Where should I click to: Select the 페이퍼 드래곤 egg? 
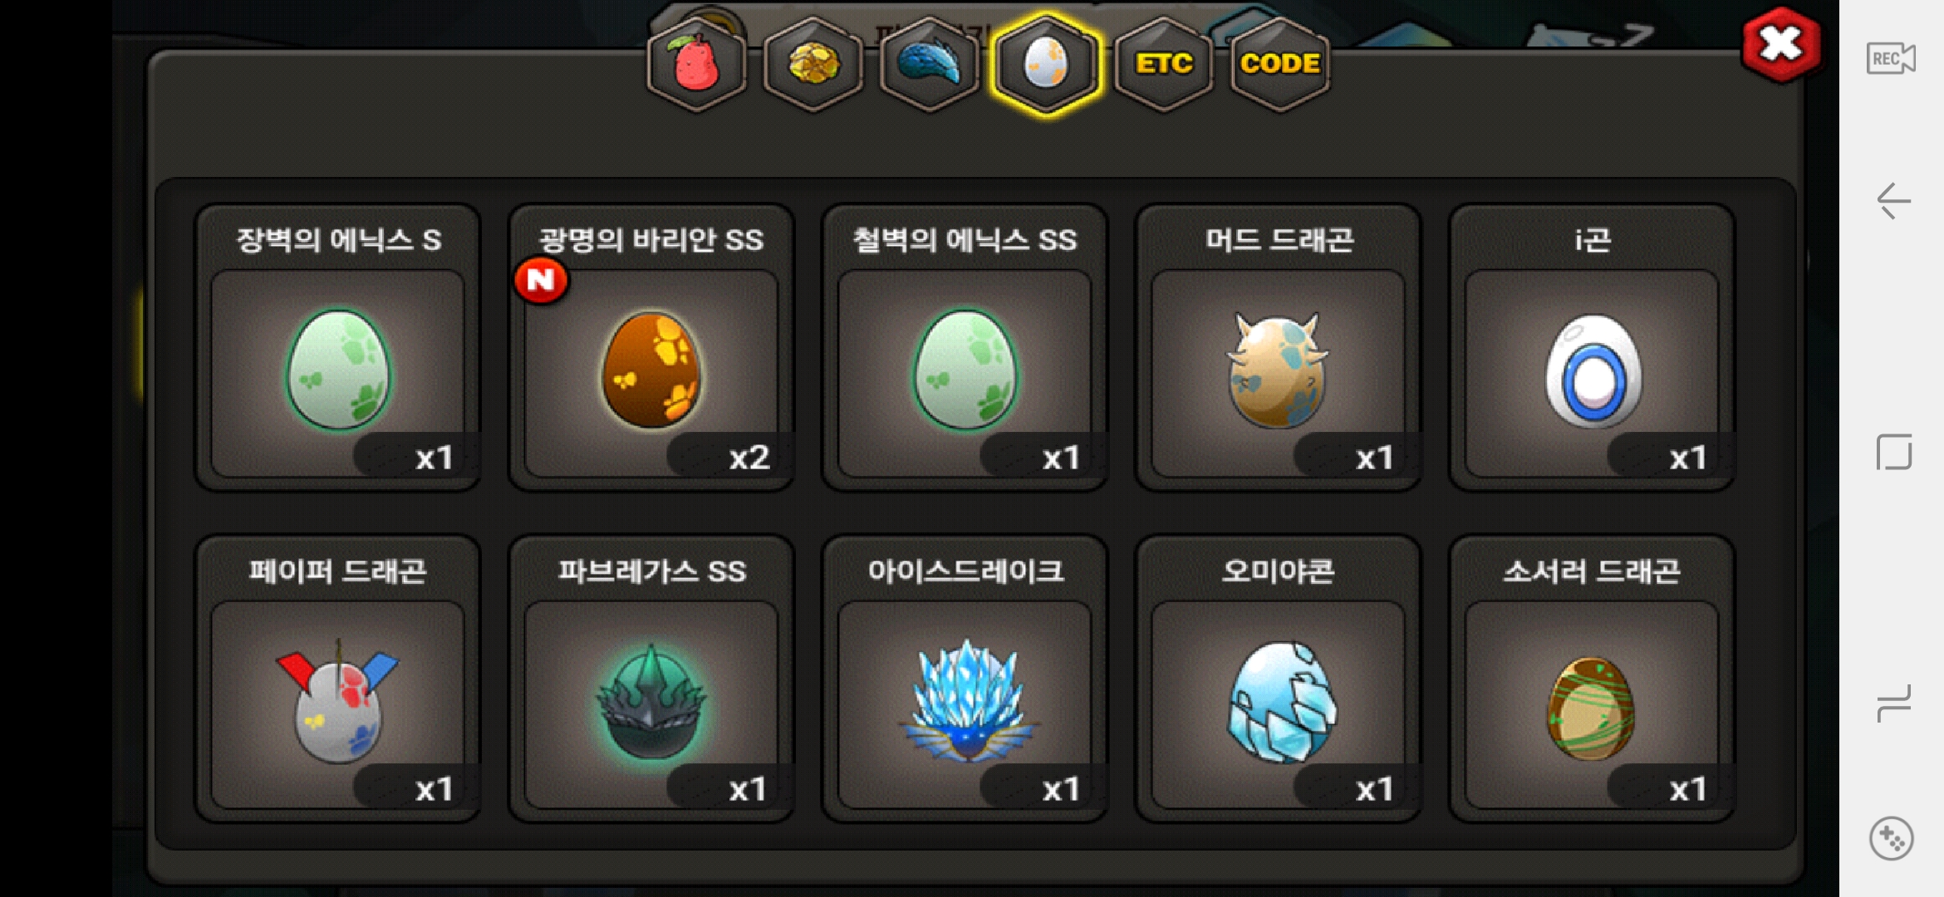click(338, 679)
